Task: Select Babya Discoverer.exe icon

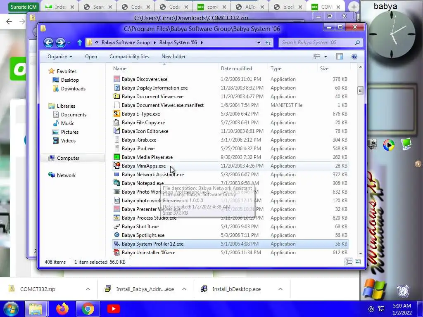Action: [116, 79]
